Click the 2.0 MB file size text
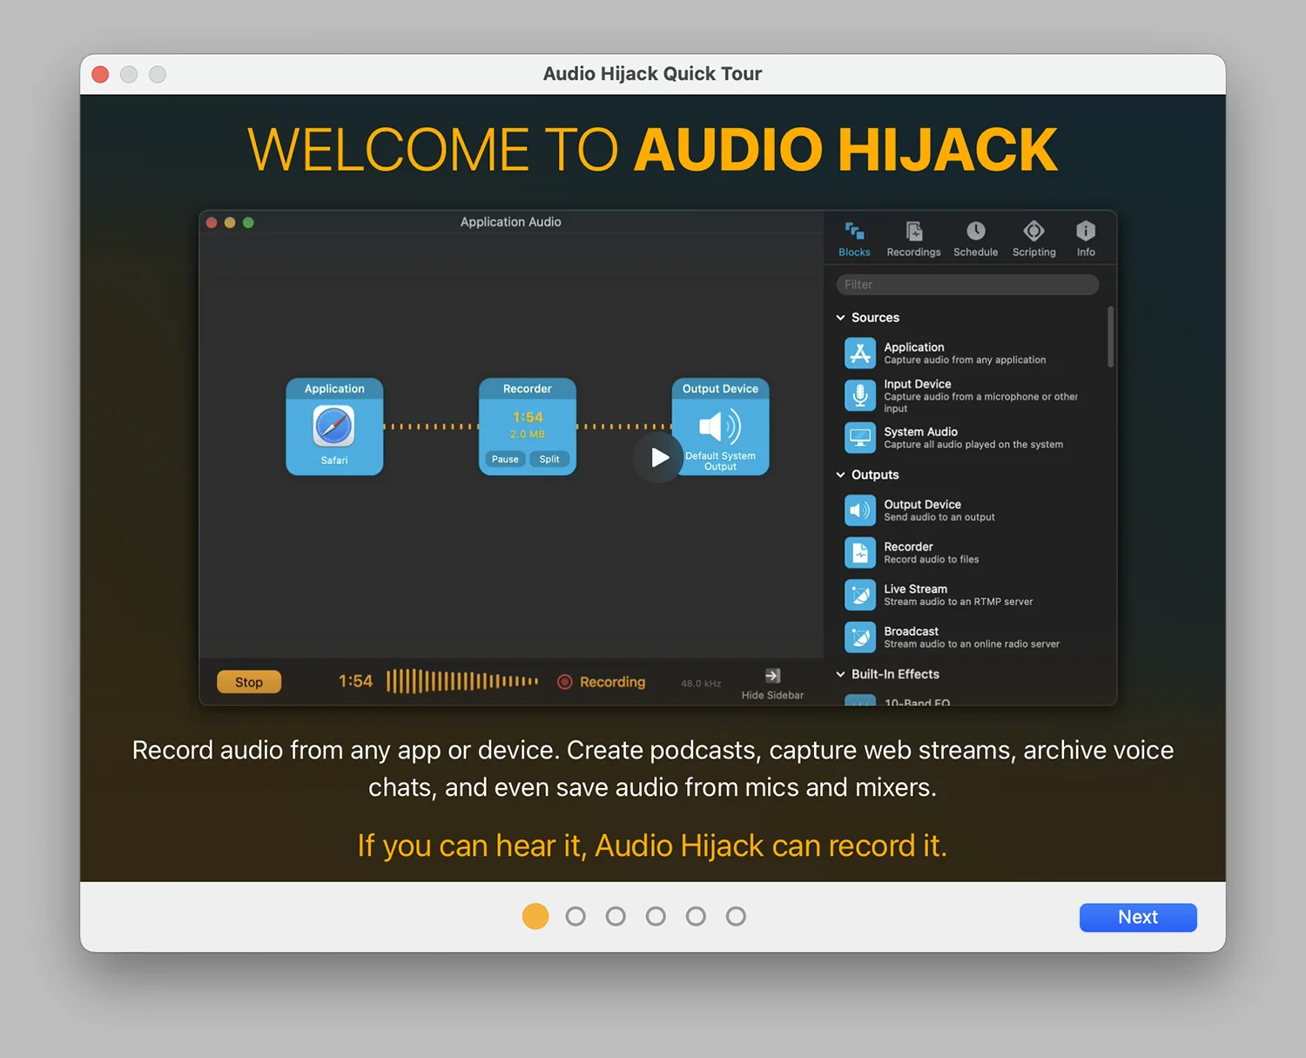 point(528,434)
